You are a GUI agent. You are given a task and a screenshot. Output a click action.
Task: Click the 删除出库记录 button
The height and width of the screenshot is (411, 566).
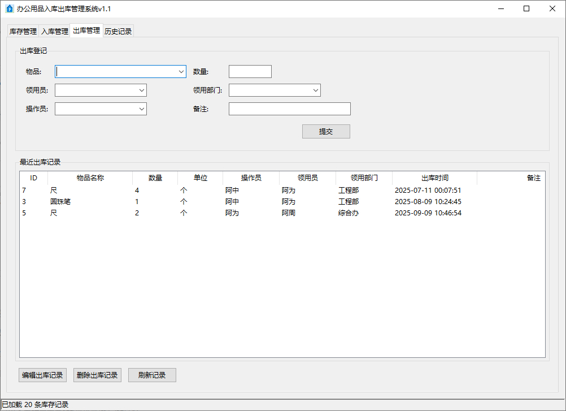pos(97,375)
